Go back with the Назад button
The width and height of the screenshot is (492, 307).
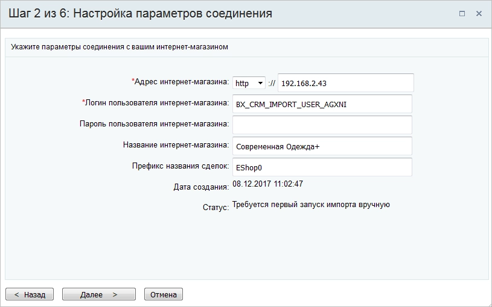(30, 294)
